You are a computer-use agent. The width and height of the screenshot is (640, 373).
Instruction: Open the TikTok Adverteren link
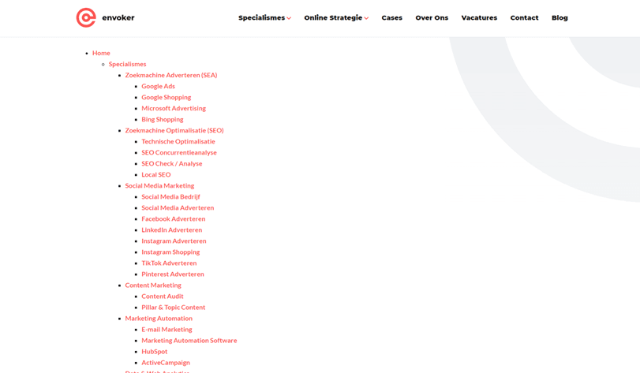(169, 263)
